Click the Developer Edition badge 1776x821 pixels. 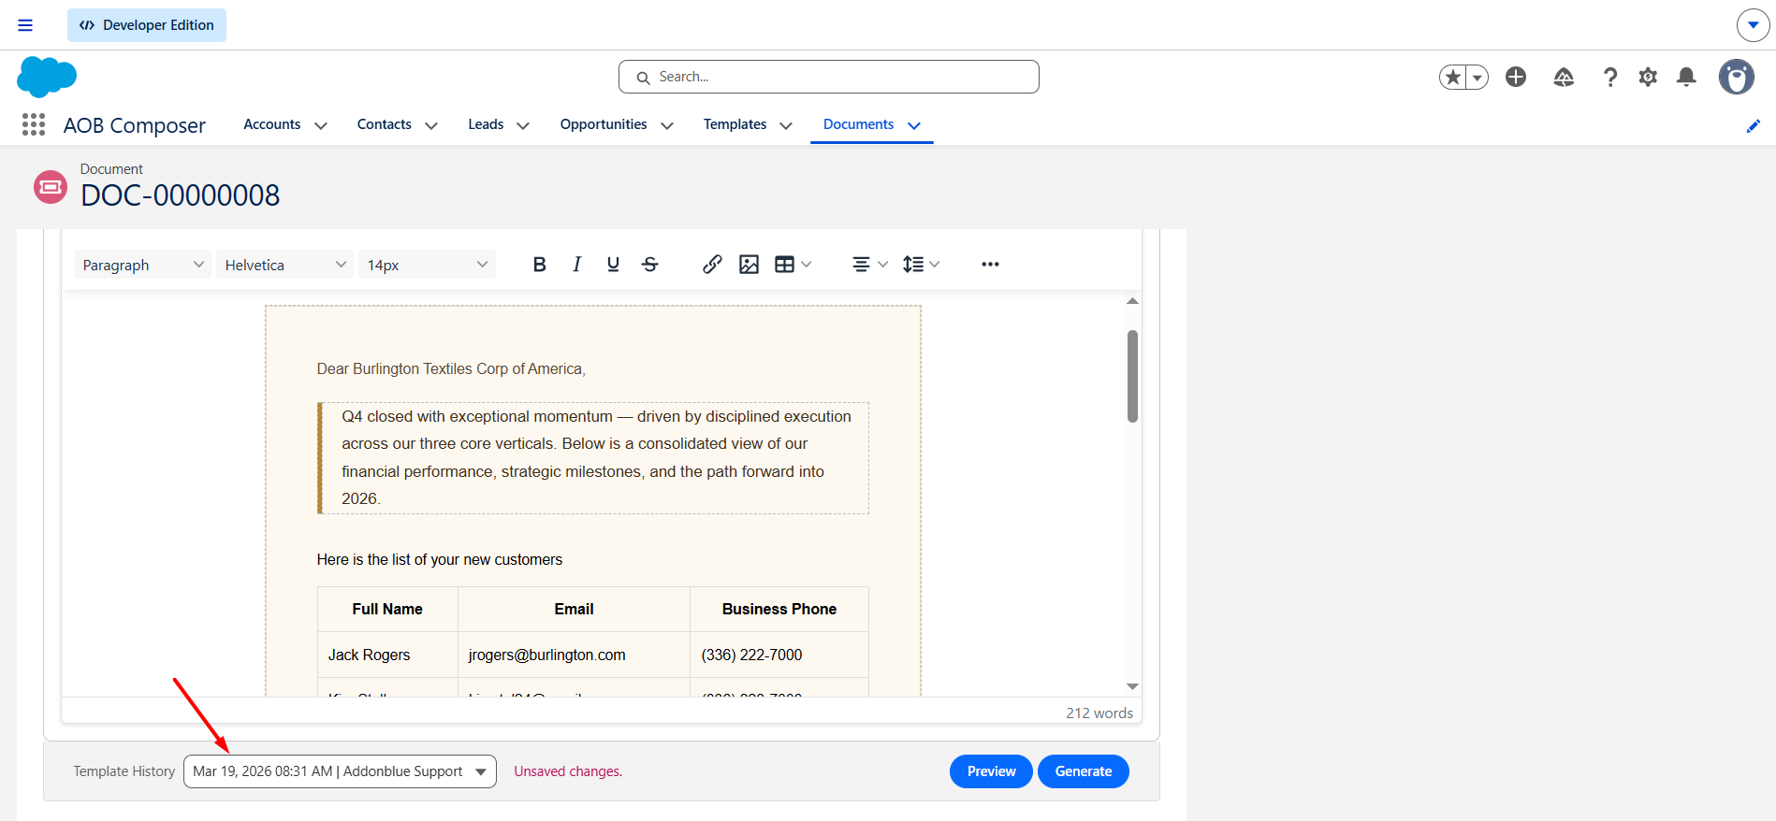[x=147, y=25]
